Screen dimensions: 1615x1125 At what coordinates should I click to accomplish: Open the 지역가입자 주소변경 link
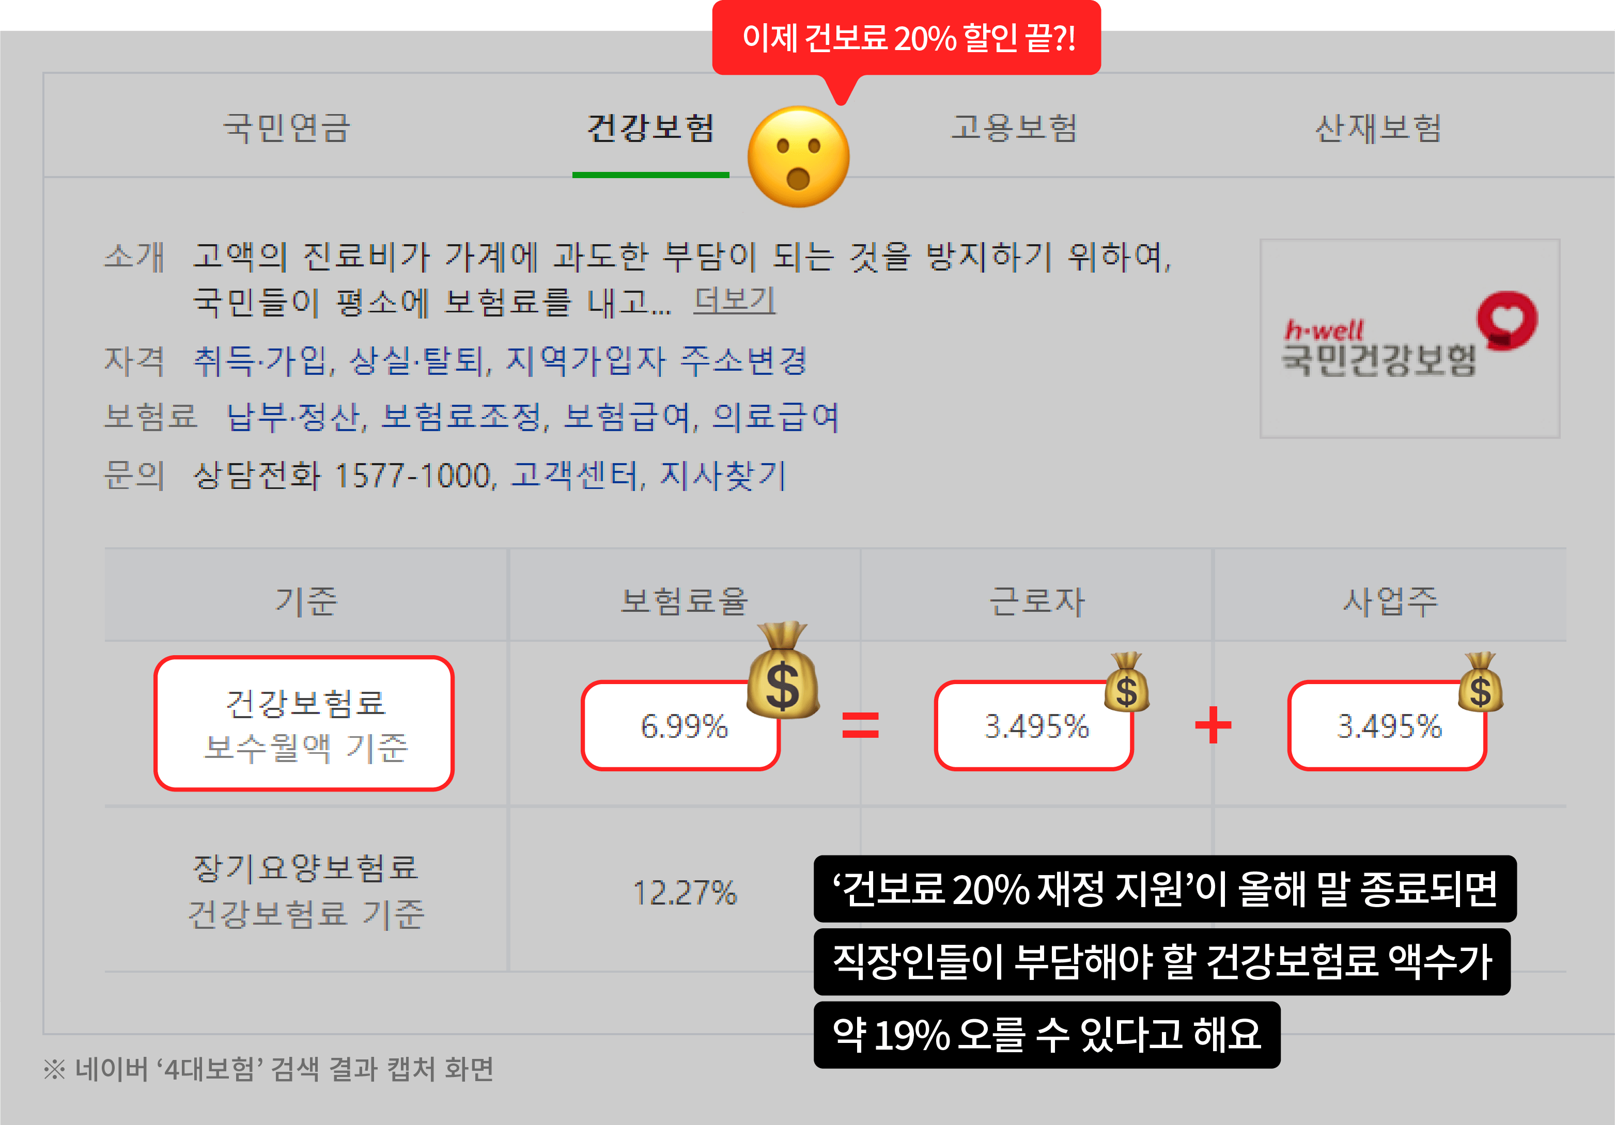656,361
